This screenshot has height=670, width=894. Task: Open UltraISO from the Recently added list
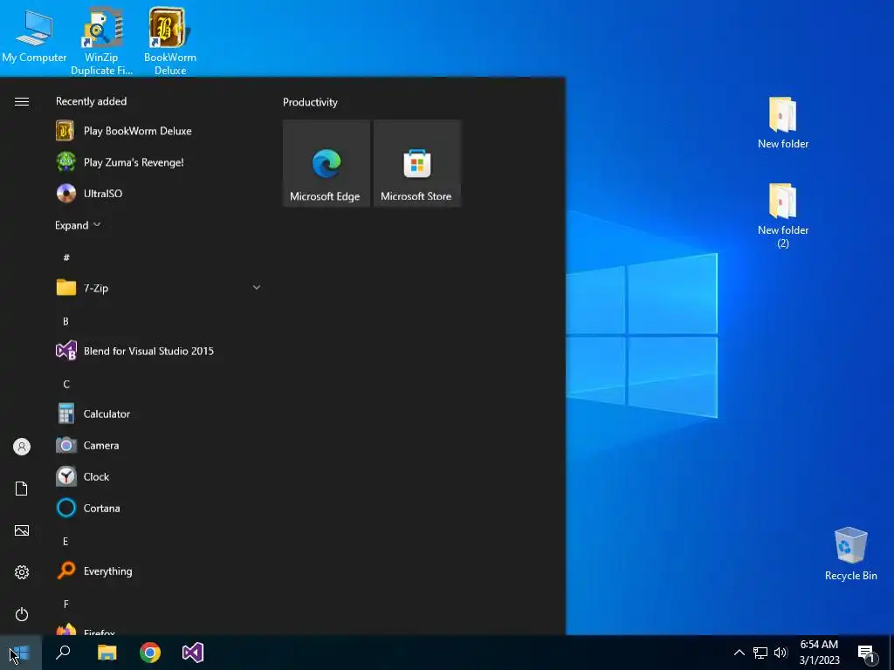(158, 193)
